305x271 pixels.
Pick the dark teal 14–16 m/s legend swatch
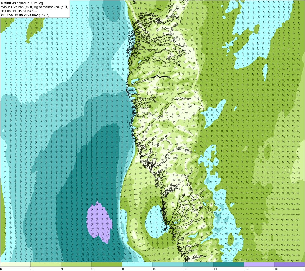228,264
